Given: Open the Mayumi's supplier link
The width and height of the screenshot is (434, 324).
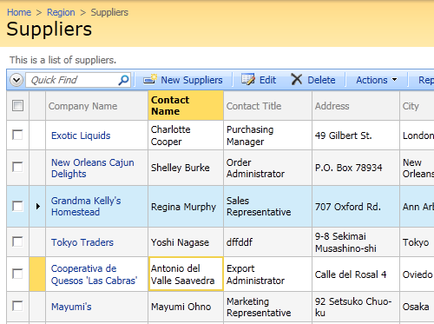Looking at the screenshot, I should tap(71, 307).
